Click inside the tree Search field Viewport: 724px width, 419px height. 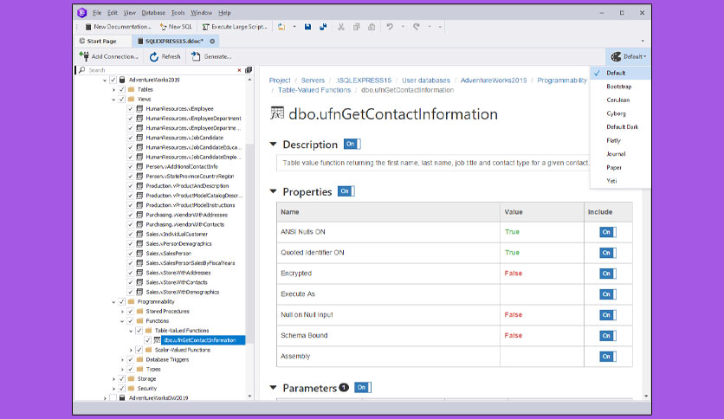coord(161,70)
